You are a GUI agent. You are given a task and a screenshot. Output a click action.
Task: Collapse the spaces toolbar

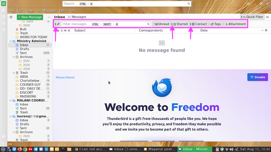(x=4, y=143)
